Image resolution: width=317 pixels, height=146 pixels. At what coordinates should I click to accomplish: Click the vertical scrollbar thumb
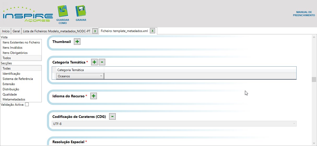tap(314, 79)
